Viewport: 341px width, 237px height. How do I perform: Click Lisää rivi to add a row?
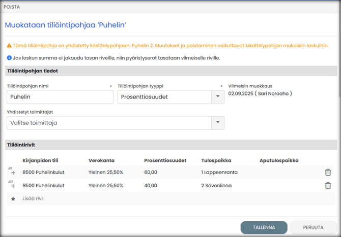(33, 199)
